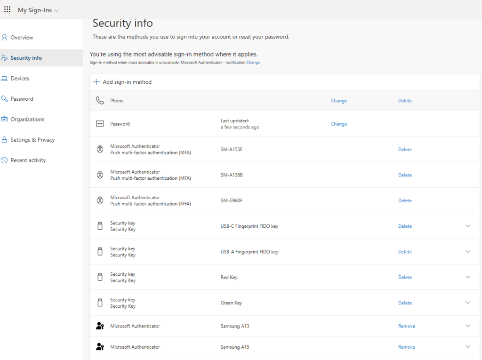Open Settings & Privacy in the sidebar
Screen dimensions: 482x360
[x=41, y=140]
